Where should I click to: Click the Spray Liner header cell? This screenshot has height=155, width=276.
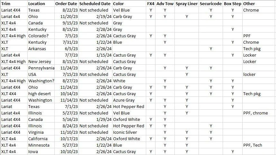click(x=187, y=4)
